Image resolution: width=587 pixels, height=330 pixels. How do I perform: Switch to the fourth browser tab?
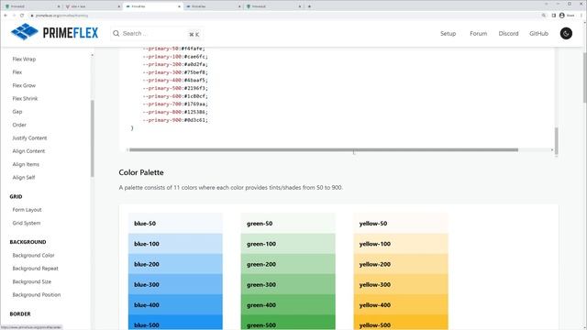[x=214, y=6]
